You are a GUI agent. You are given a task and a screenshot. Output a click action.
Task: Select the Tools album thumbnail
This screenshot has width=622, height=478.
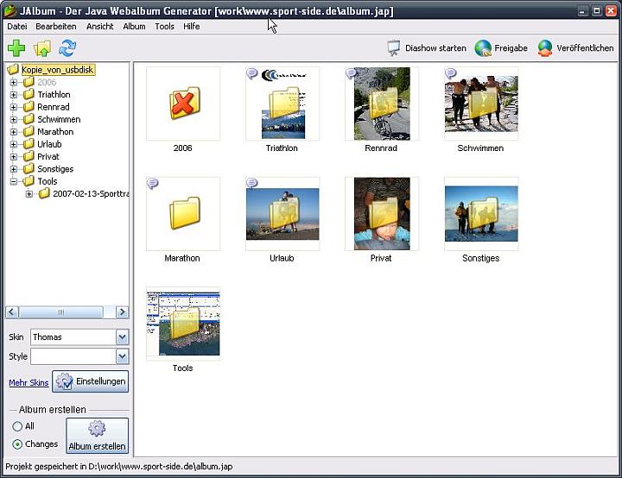point(183,324)
